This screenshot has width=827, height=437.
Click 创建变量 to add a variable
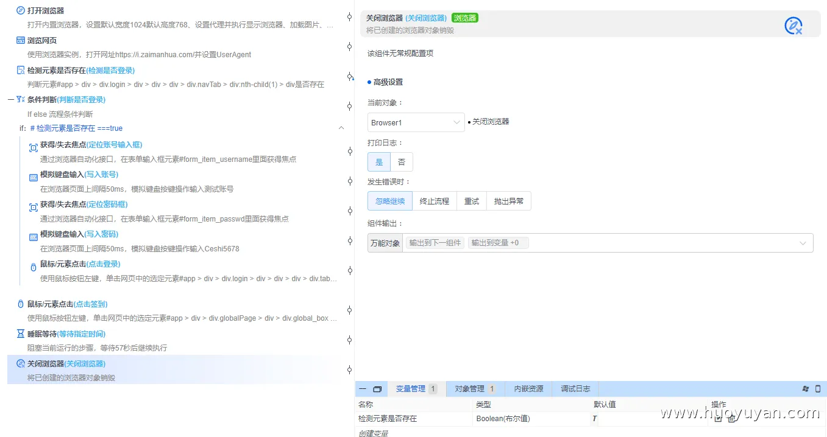373,433
